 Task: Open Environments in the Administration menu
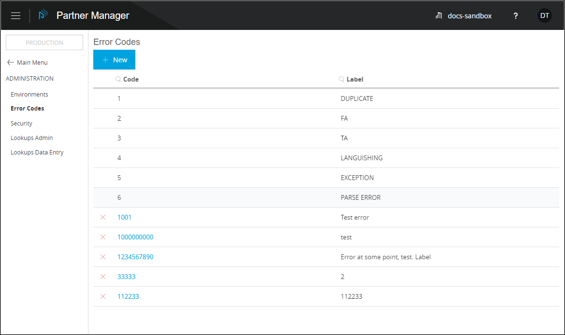(29, 94)
